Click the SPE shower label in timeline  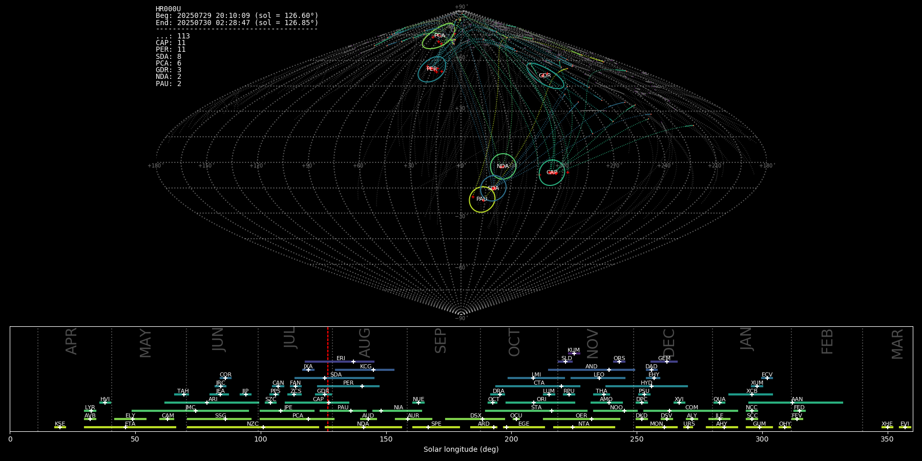436,424
